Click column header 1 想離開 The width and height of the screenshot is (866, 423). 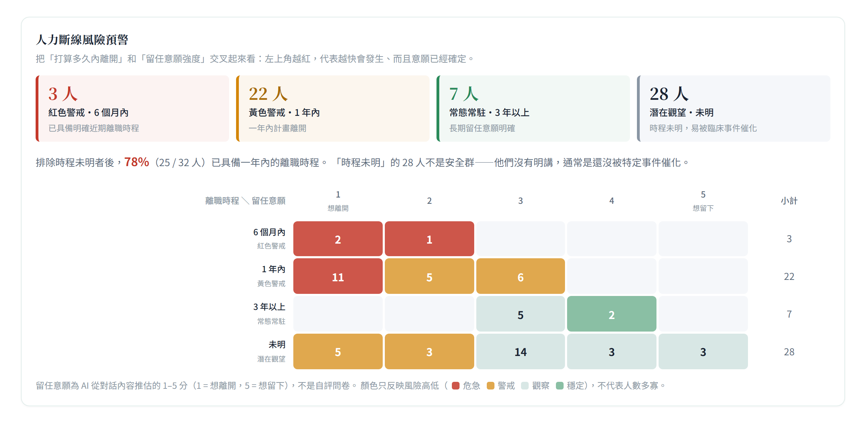338,201
